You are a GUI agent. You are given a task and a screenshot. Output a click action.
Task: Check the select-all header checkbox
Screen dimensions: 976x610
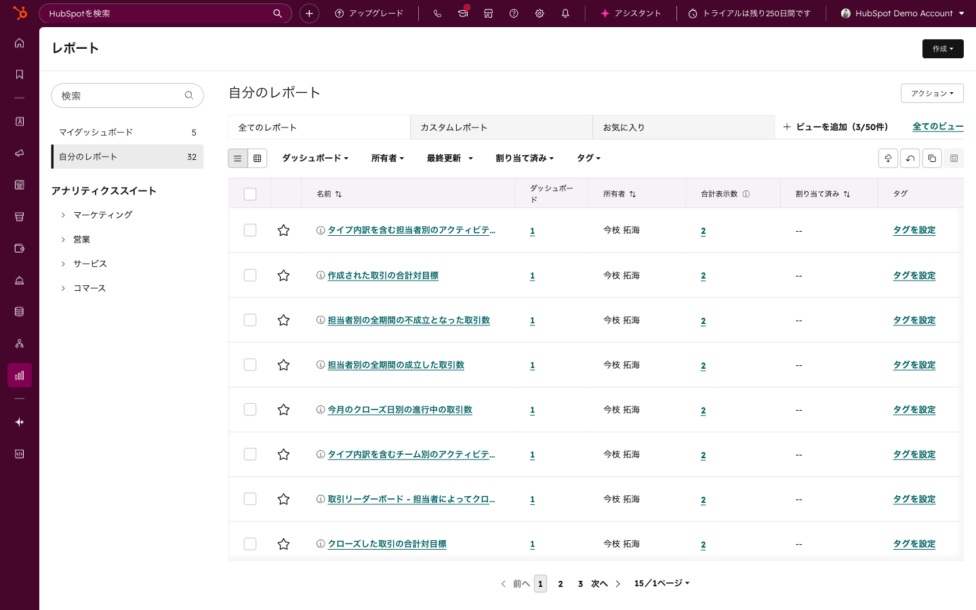[250, 194]
